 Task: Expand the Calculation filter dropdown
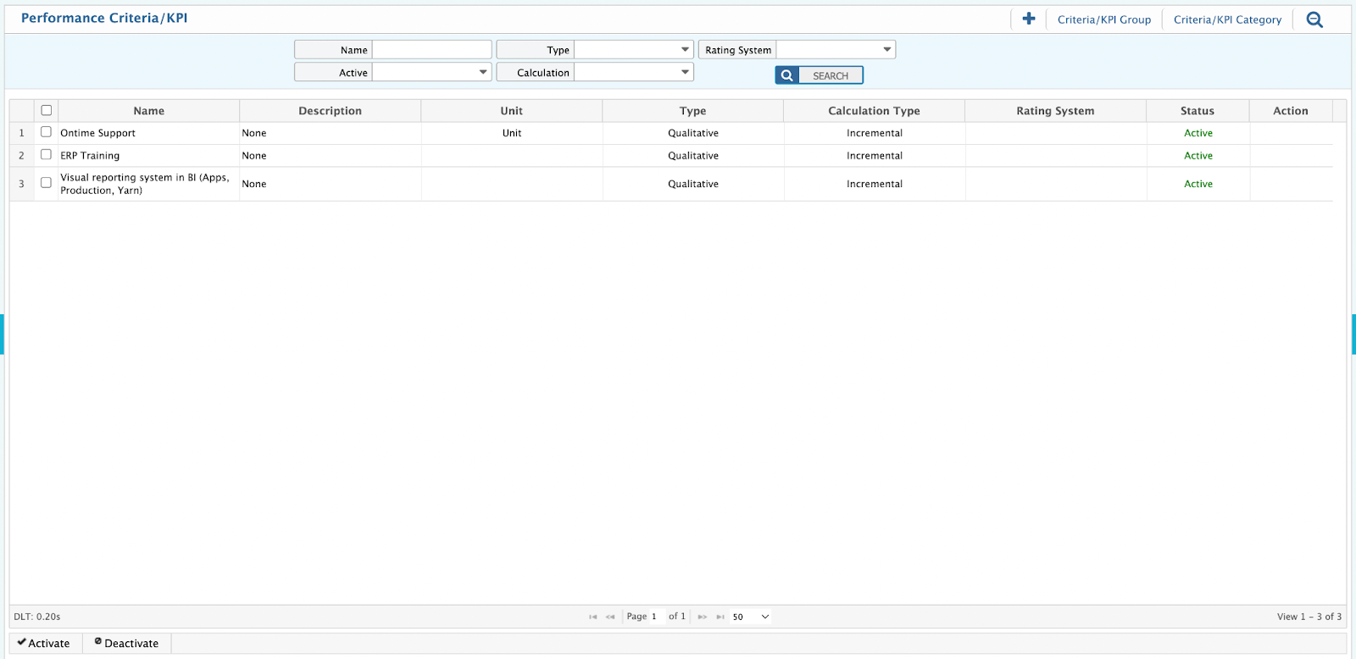coord(634,73)
